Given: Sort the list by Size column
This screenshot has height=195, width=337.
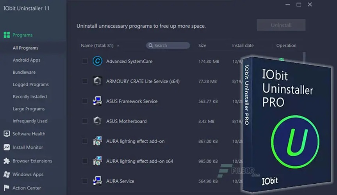Looking at the screenshot, I should point(202,46).
